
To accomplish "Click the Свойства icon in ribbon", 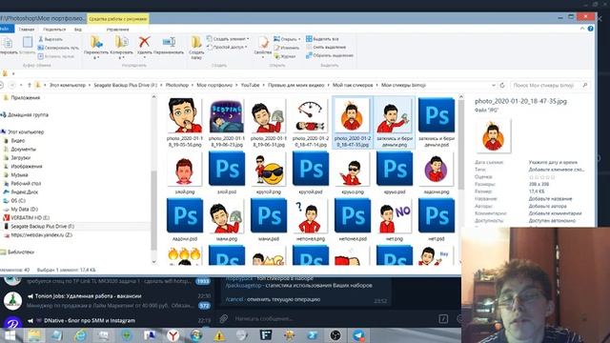I will point(263,42).
